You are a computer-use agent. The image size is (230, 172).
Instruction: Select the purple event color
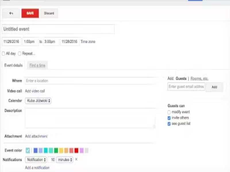[x=82, y=150]
